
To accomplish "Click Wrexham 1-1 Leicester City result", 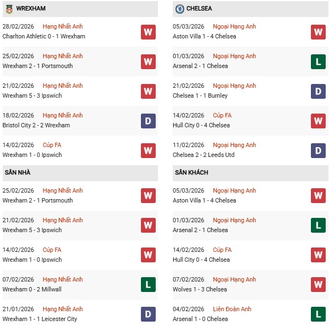I will pyautogui.click(x=39, y=319).
